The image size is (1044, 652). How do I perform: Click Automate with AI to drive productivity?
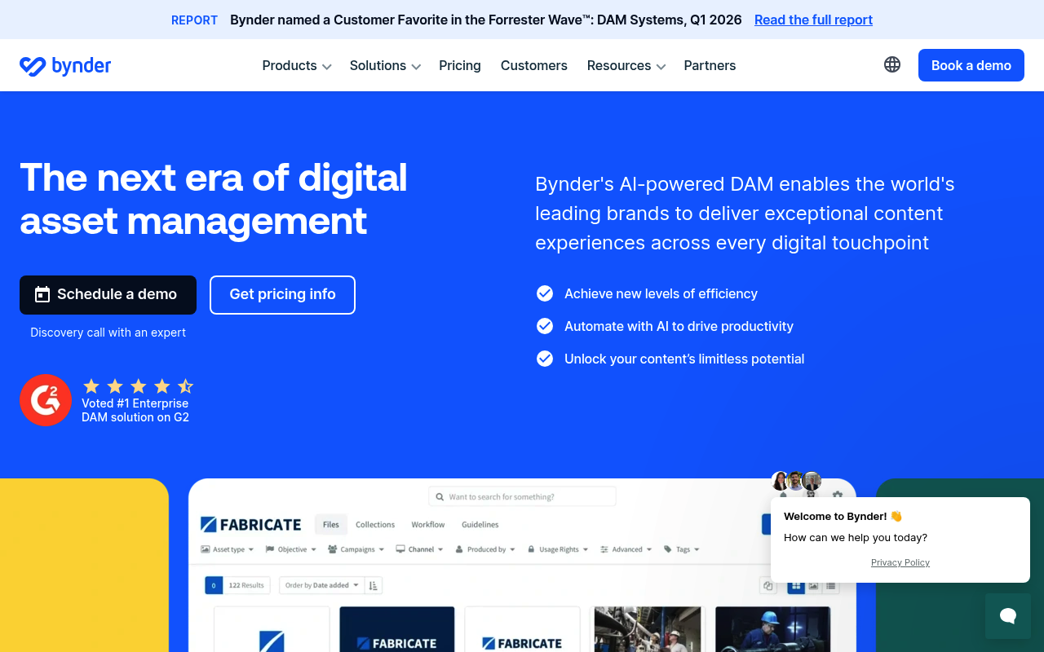[679, 326]
